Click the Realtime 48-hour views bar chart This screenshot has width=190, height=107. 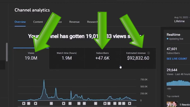click(x=178, y=83)
